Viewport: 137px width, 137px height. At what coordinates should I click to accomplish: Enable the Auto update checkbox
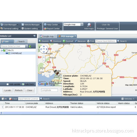[8, 84]
